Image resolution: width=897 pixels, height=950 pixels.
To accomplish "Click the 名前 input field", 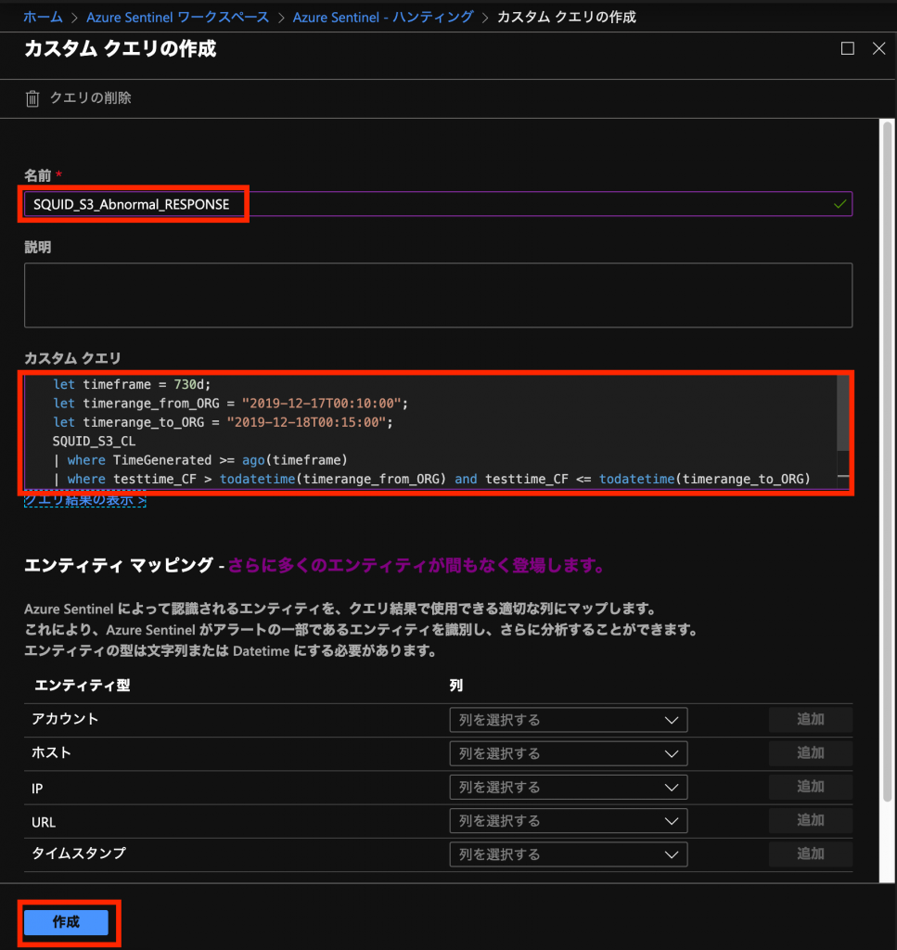I will (x=438, y=204).
